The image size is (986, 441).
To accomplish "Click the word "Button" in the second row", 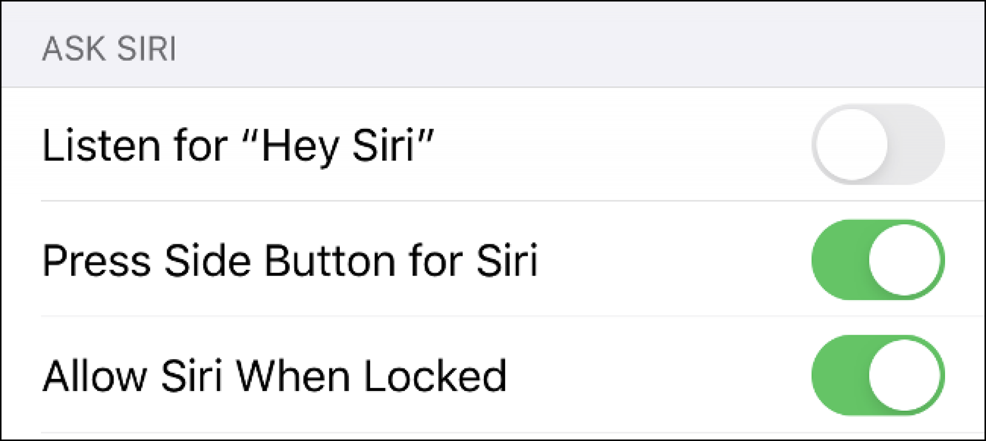I will 330,261.
